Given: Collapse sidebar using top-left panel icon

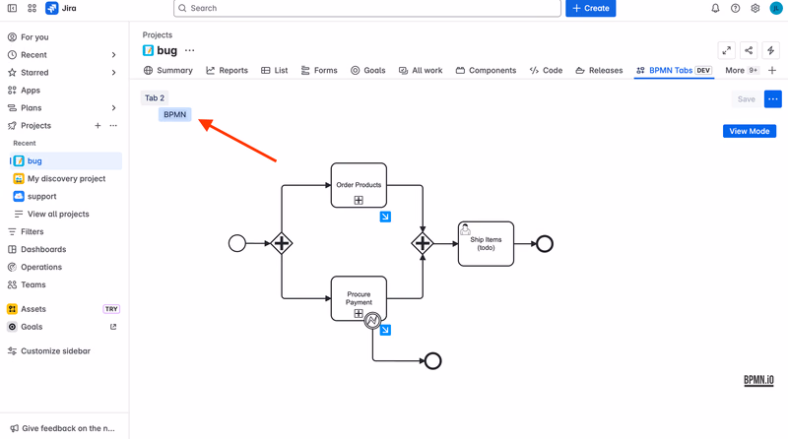Looking at the screenshot, I should [x=12, y=8].
